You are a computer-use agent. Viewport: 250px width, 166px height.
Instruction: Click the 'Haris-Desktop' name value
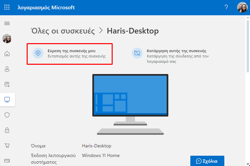(97, 146)
